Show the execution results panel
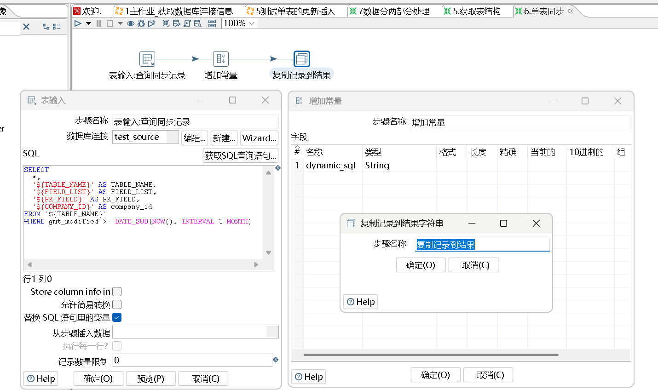The width and height of the screenshot is (658, 390). click(212, 23)
